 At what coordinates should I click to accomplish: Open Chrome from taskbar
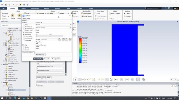(x=28, y=98)
